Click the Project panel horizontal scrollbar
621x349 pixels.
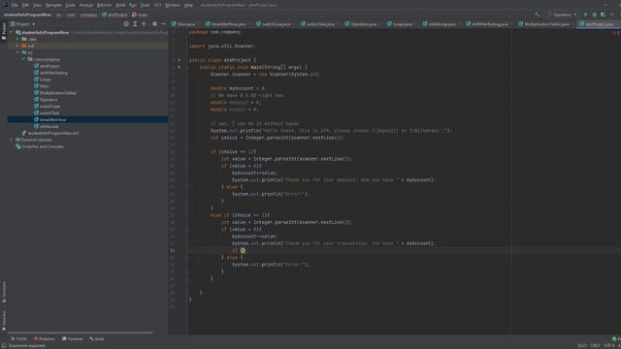coord(80,333)
